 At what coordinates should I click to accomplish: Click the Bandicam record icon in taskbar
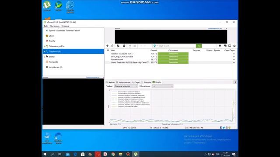point(128,154)
